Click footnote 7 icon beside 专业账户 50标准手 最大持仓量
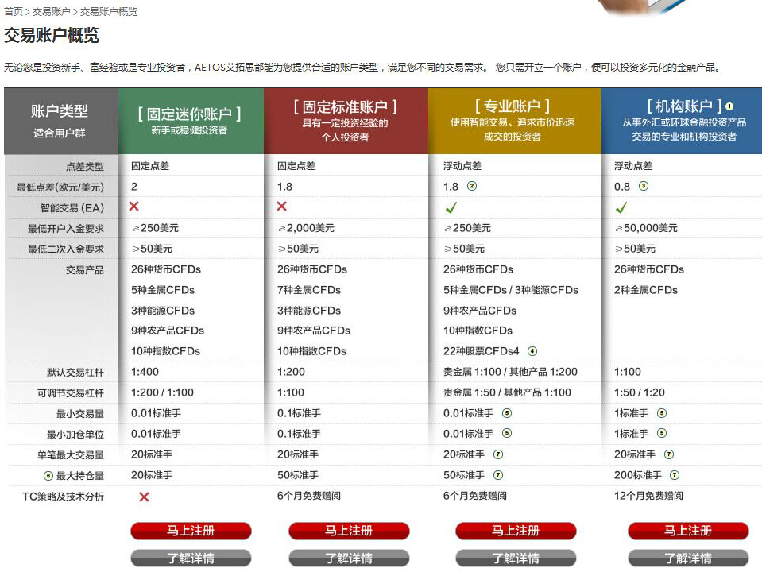762x576 pixels. pyautogui.click(x=498, y=475)
